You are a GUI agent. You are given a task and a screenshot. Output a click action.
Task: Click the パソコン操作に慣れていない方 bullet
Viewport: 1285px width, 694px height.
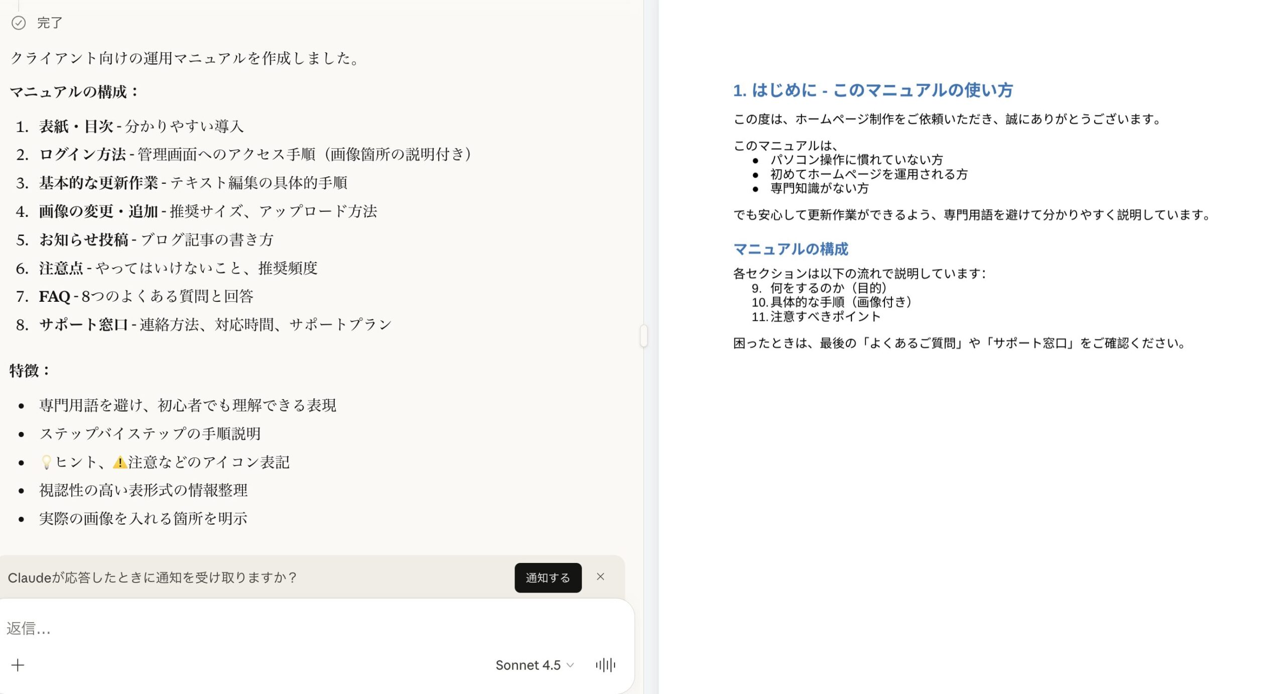click(x=856, y=160)
